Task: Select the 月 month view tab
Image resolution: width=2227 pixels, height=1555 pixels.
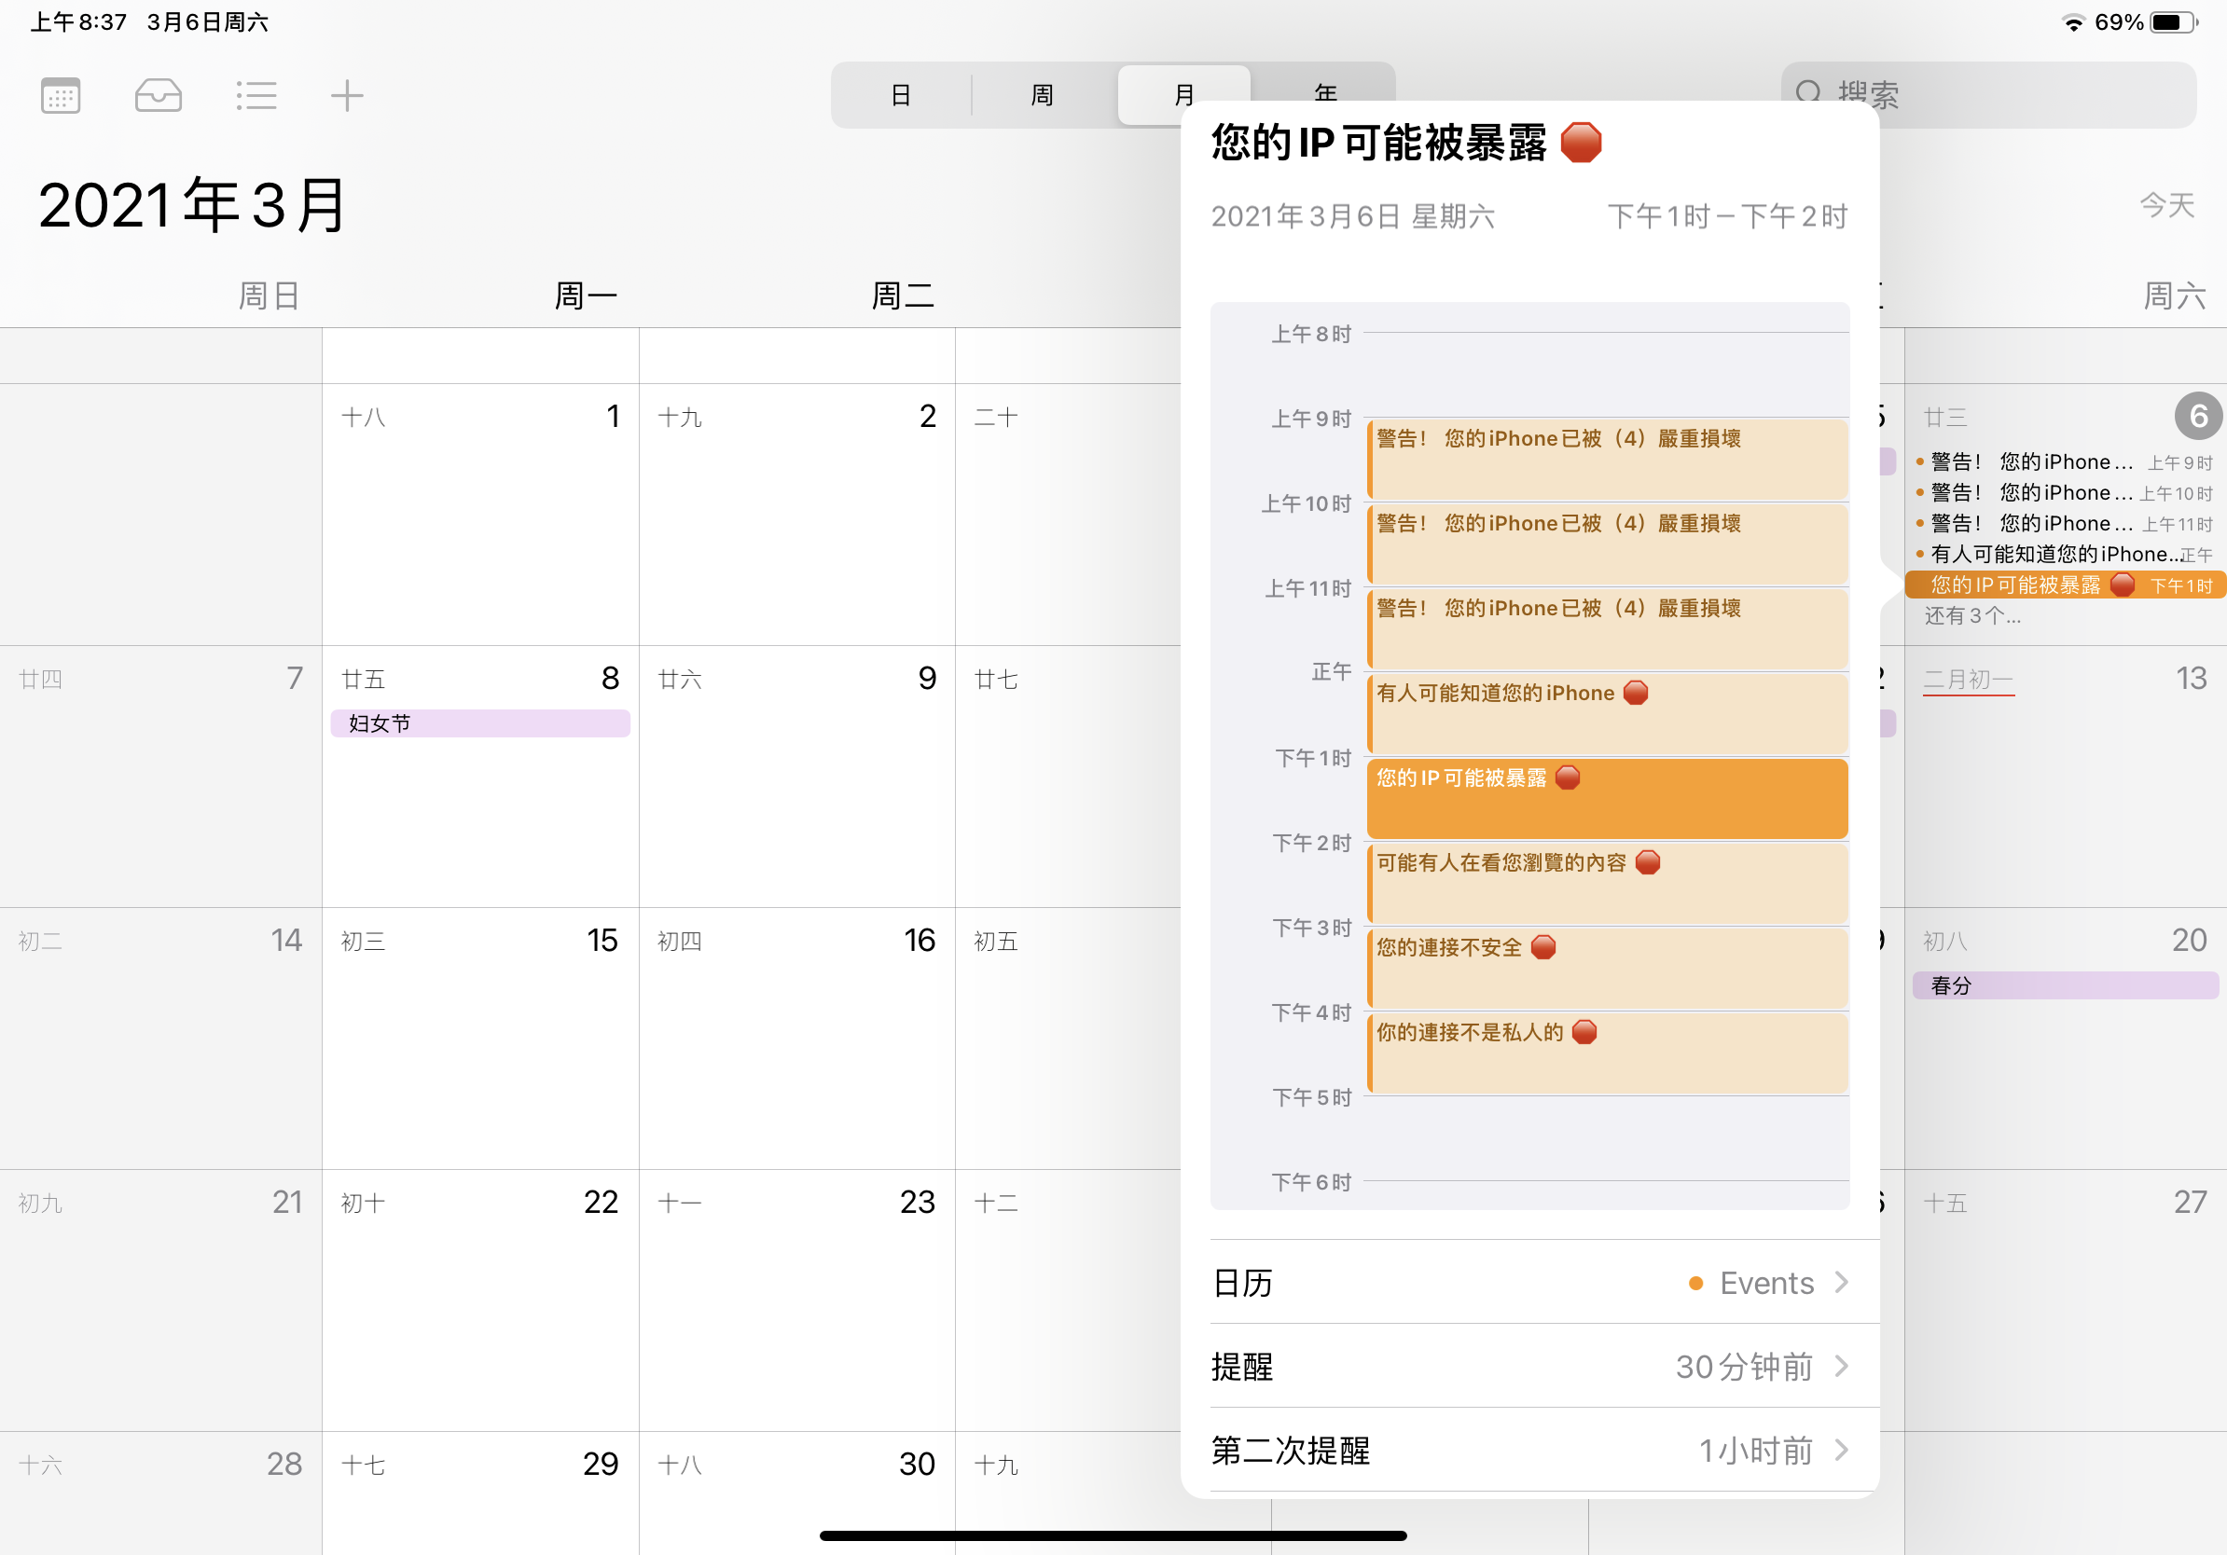Action: coord(1183,95)
